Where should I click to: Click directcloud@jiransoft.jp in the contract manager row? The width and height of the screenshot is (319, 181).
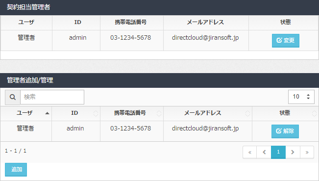point(205,38)
